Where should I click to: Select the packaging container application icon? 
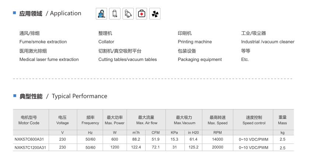pos(115,14)
